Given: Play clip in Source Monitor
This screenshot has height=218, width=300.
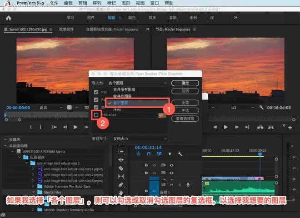Looking at the screenshot, I should point(75,127).
